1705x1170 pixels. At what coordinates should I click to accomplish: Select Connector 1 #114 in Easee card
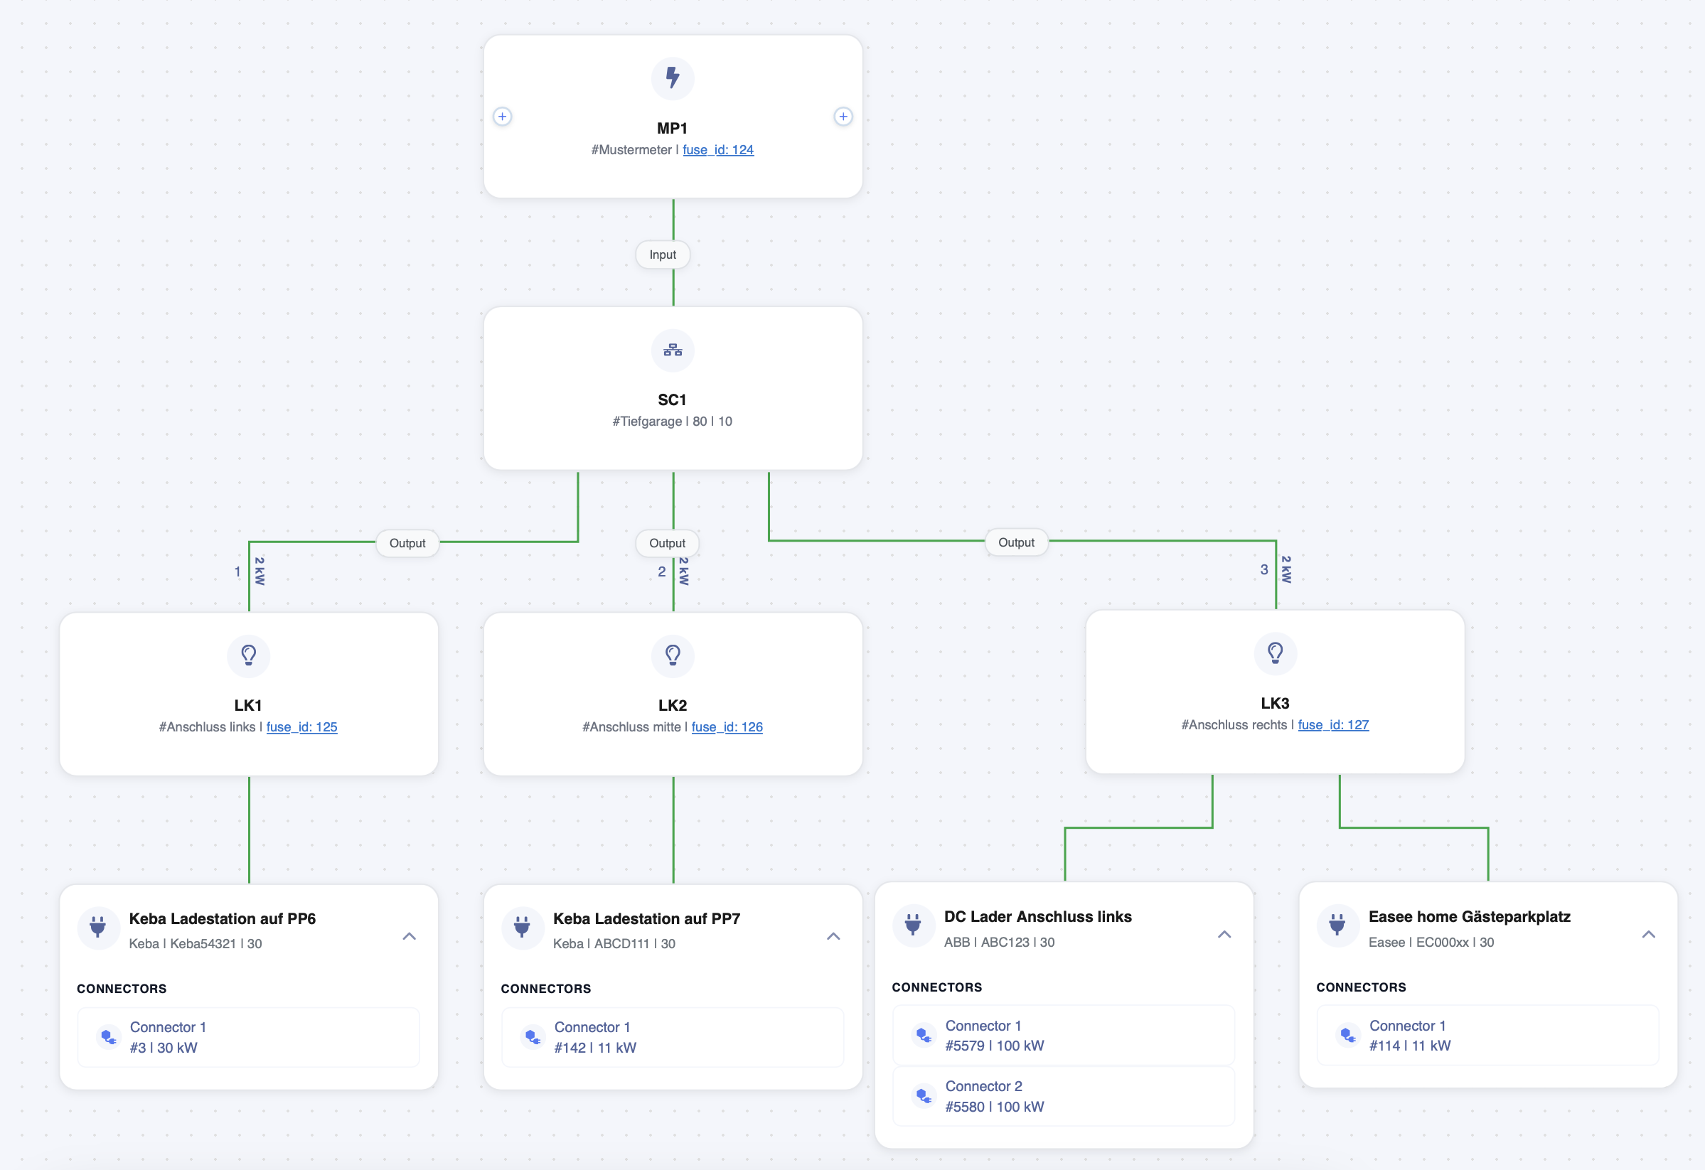(1487, 1035)
